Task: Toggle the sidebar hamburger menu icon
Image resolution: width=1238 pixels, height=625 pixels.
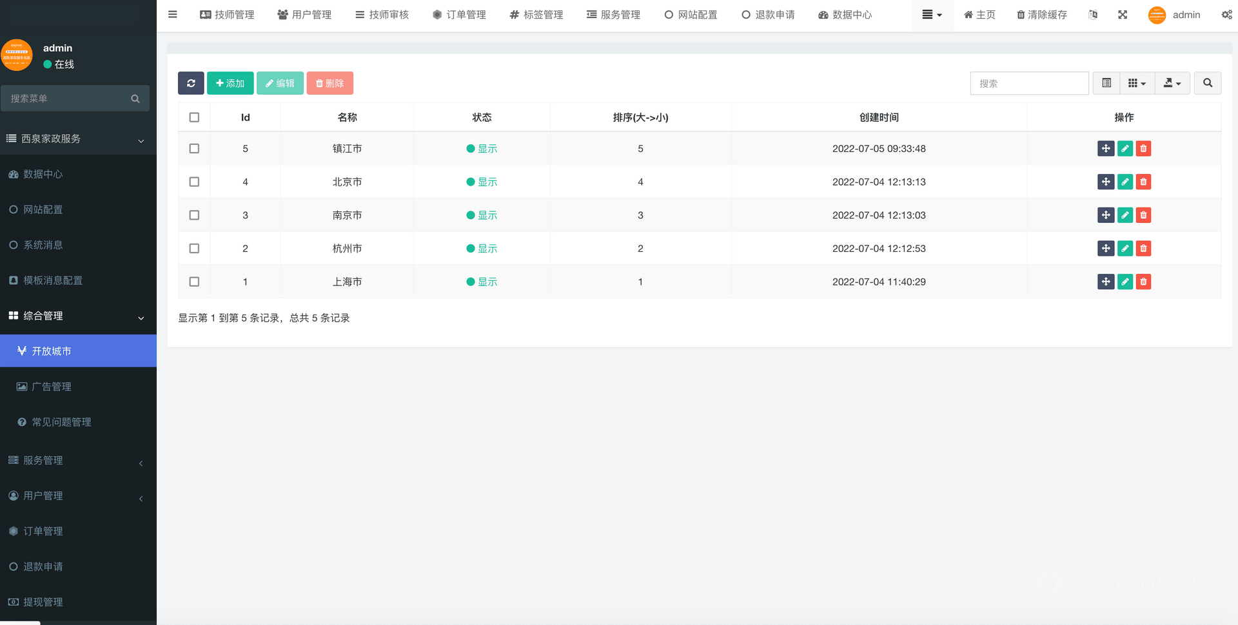Action: point(172,14)
